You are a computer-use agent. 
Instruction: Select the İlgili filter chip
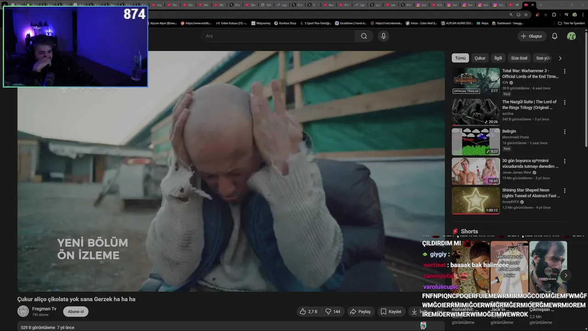[498, 58]
